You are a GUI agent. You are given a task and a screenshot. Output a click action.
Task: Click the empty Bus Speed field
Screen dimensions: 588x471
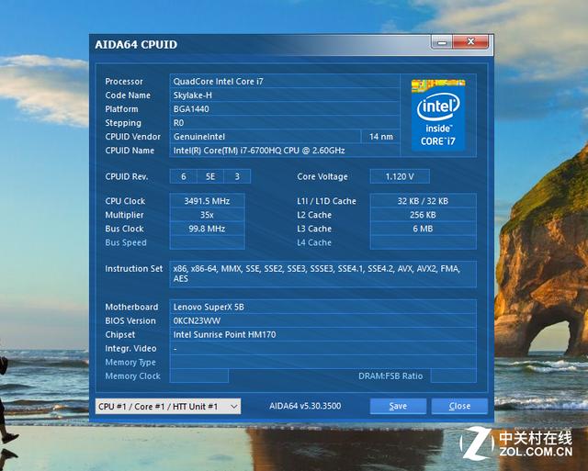tap(207, 242)
